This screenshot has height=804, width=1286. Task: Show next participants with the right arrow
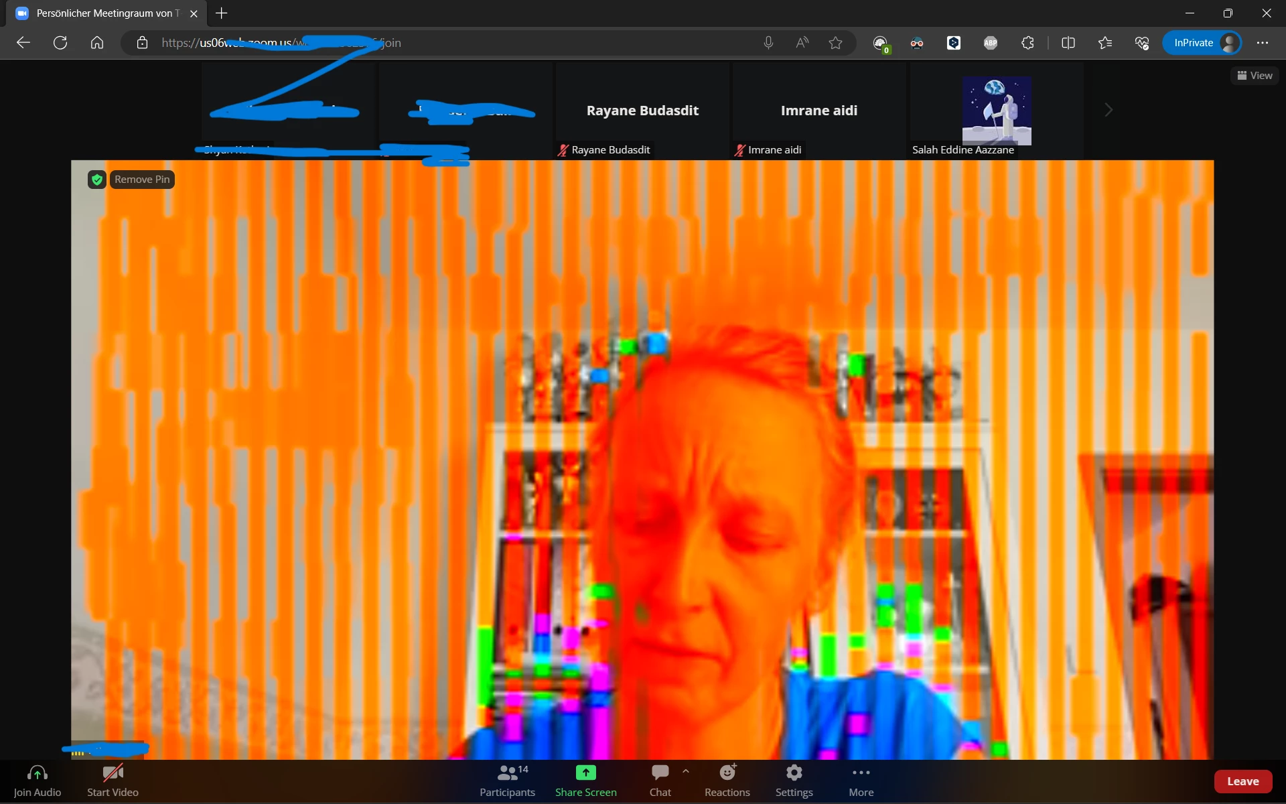pos(1109,110)
